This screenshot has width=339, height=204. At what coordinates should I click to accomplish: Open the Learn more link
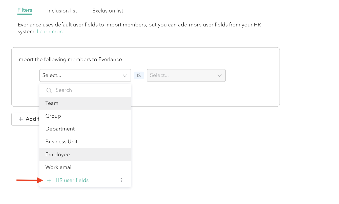coord(51,32)
